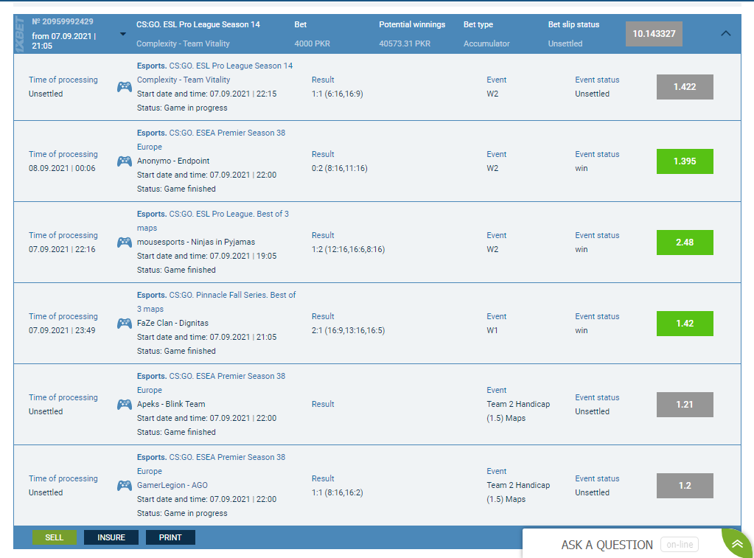Image resolution: width=754 pixels, height=558 pixels.
Task: Click gamepad icon for Anonymo - Endpoint
Action: 125,161
